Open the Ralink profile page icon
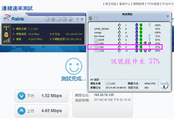 pyautogui.click(x=59, y=19)
